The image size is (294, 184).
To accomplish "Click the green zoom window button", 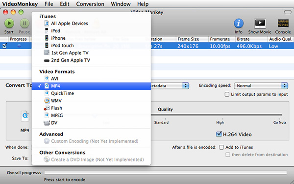I will tap(21, 12).
